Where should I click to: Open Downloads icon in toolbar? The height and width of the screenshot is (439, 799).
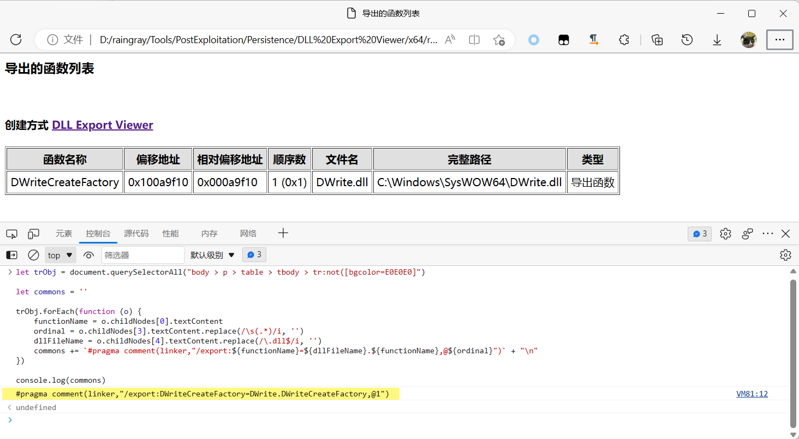717,40
